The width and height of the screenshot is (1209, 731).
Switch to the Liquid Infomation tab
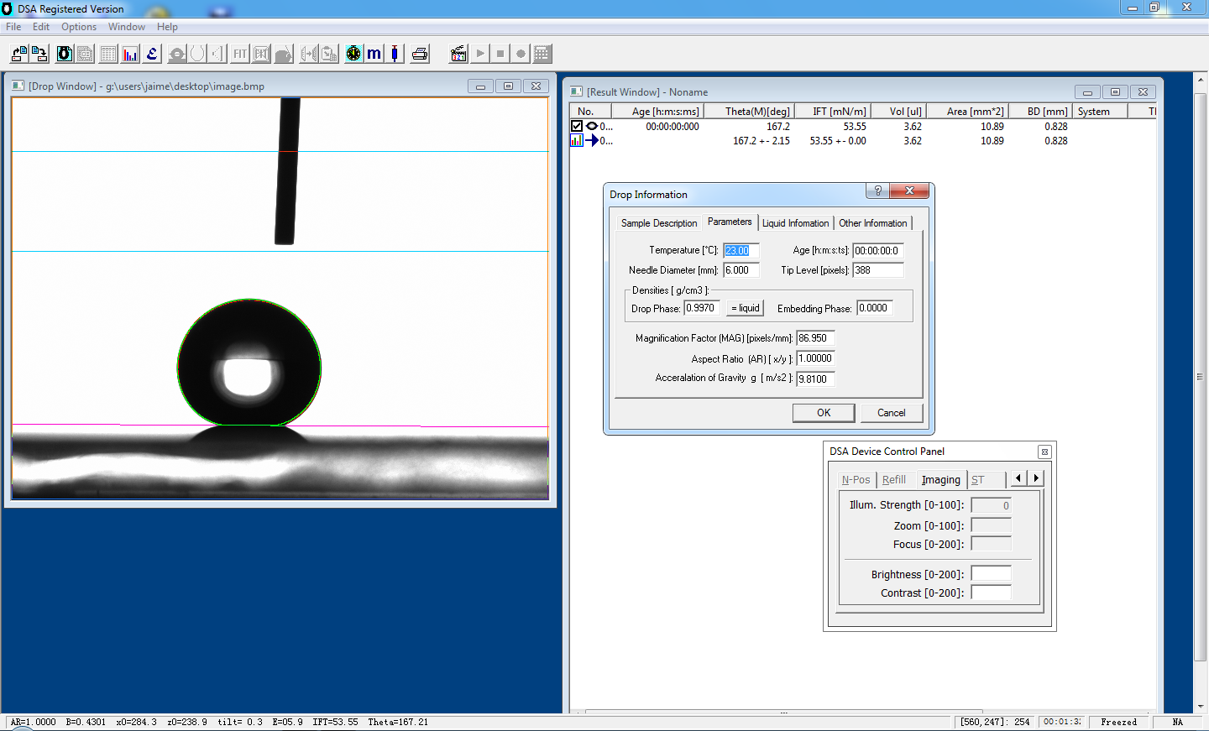click(x=795, y=222)
